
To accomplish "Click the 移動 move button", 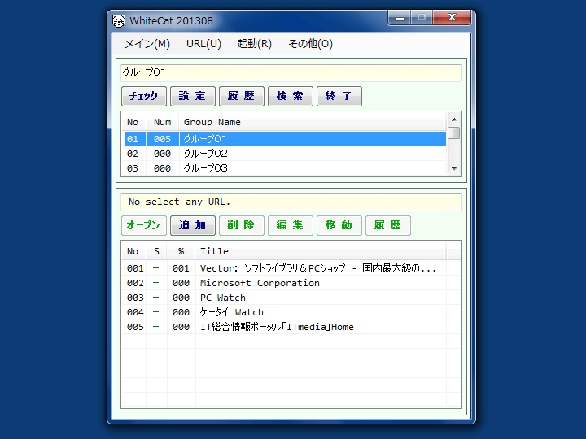I will click(x=339, y=225).
